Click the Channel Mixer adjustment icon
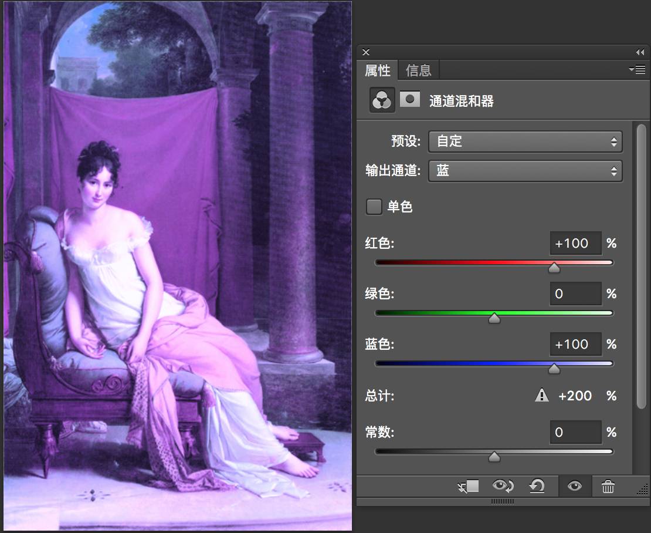Image resolution: width=651 pixels, height=533 pixels. (x=382, y=100)
